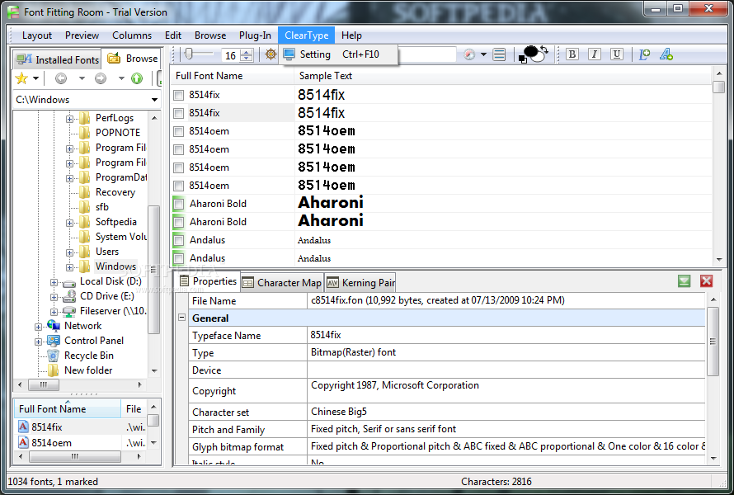Expand the Local Disk (D:) node
Viewport: 734px width, 495px height.
click(x=54, y=282)
